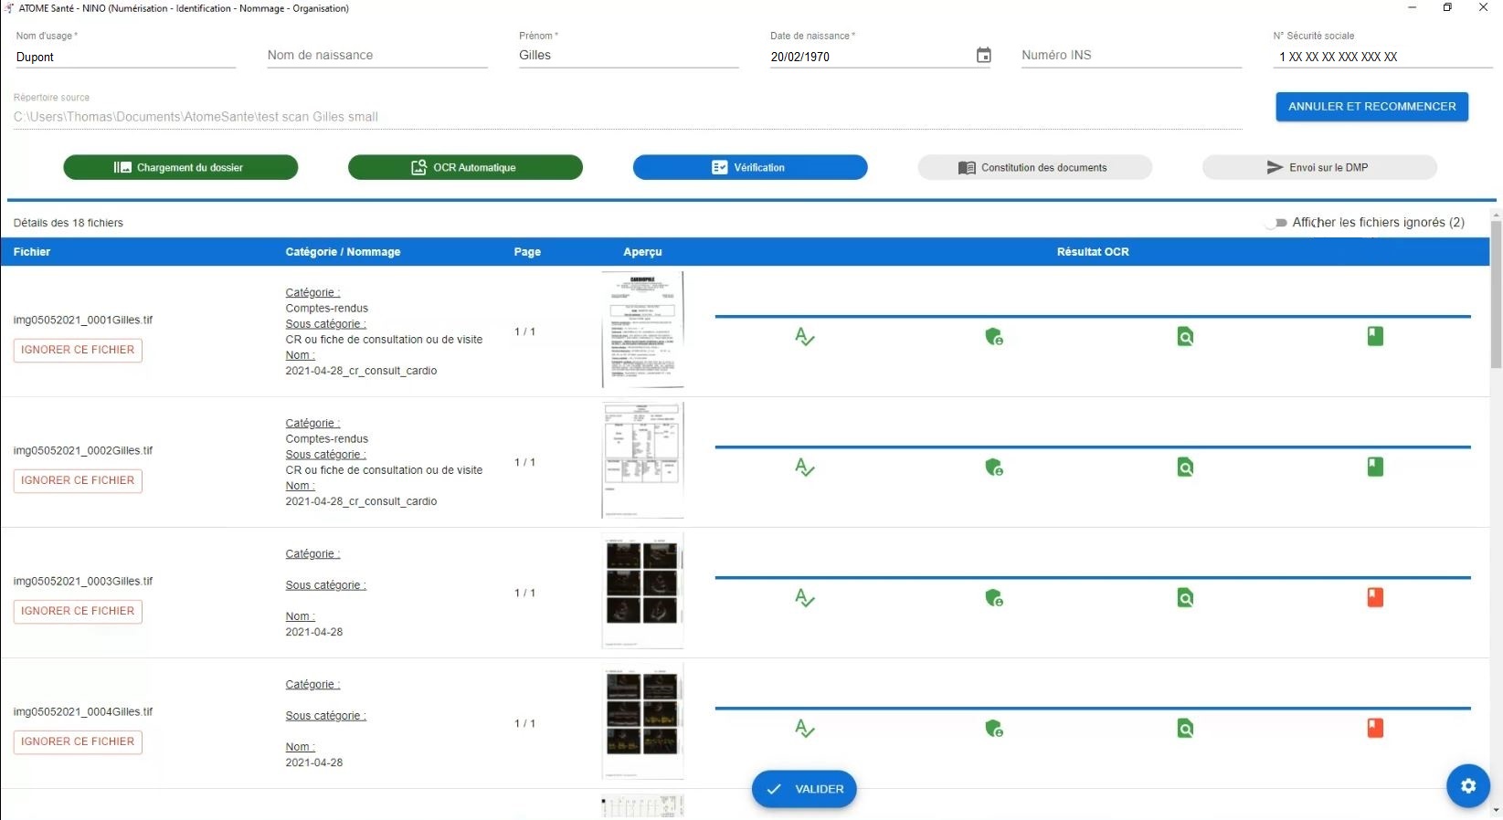Open Constitution des documents step

(x=1034, y=167)
